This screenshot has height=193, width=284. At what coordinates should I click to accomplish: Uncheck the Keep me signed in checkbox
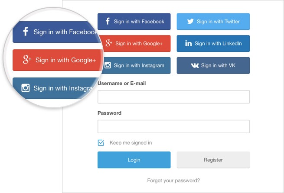tap(101, 143)
